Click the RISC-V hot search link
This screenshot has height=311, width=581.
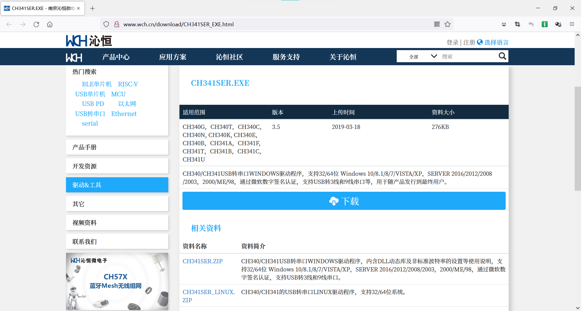tap(128, 84)
